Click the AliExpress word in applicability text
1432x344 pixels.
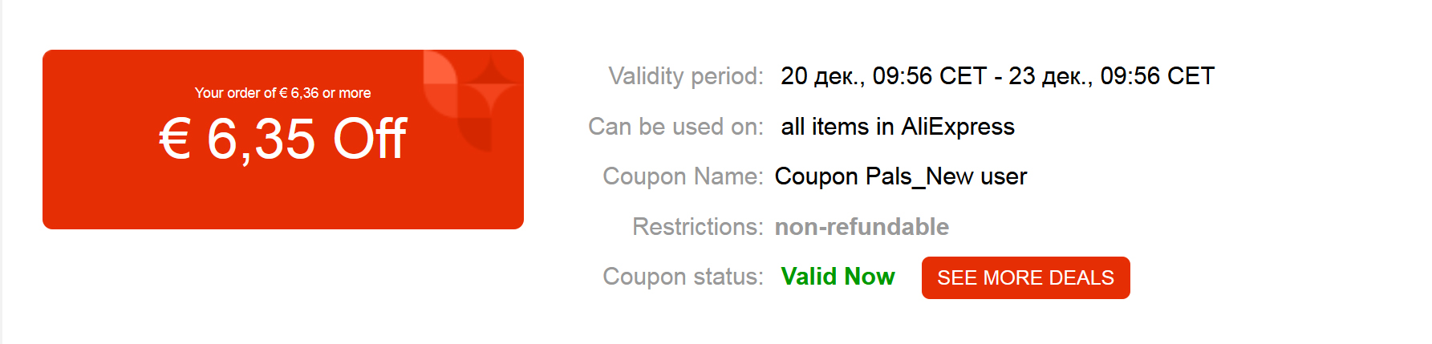(x=958, y=127)
